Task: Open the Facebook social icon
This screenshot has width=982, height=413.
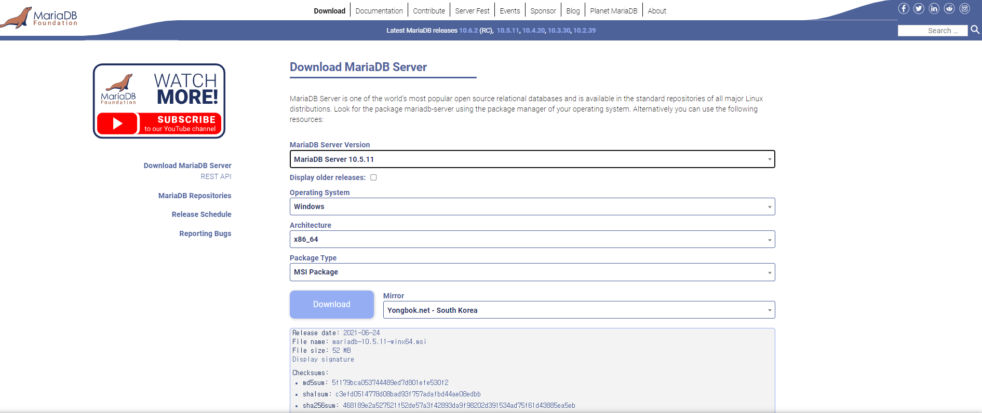Action: click(x=904, y=8)
